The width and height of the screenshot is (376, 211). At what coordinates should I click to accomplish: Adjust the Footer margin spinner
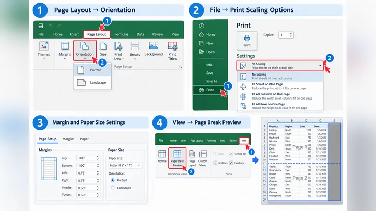pos(98,195)
